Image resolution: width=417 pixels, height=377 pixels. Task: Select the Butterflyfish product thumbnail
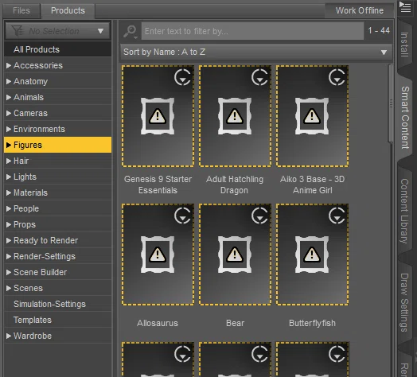click(312, 255)
